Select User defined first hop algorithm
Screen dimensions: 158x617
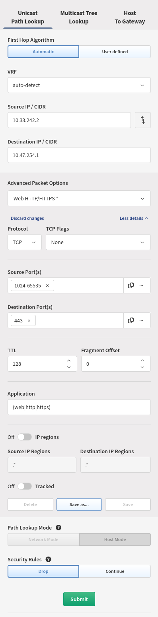(x=115, y=52)
